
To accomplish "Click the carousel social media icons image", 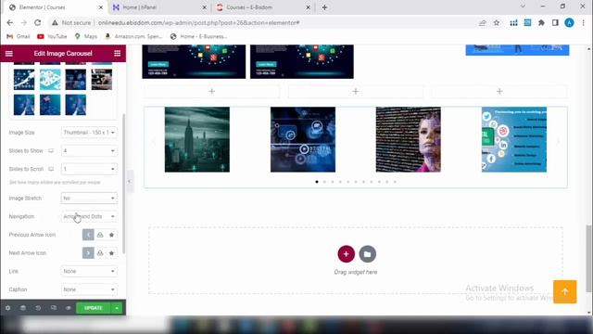I will coord(514,139).
